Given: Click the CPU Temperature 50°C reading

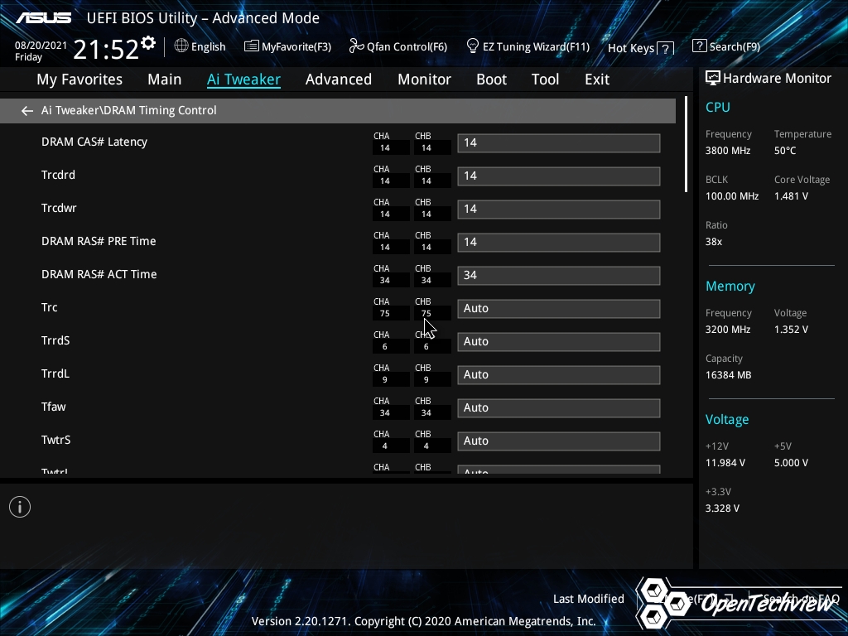Looking at the screenshot, I should click(785, 151).
